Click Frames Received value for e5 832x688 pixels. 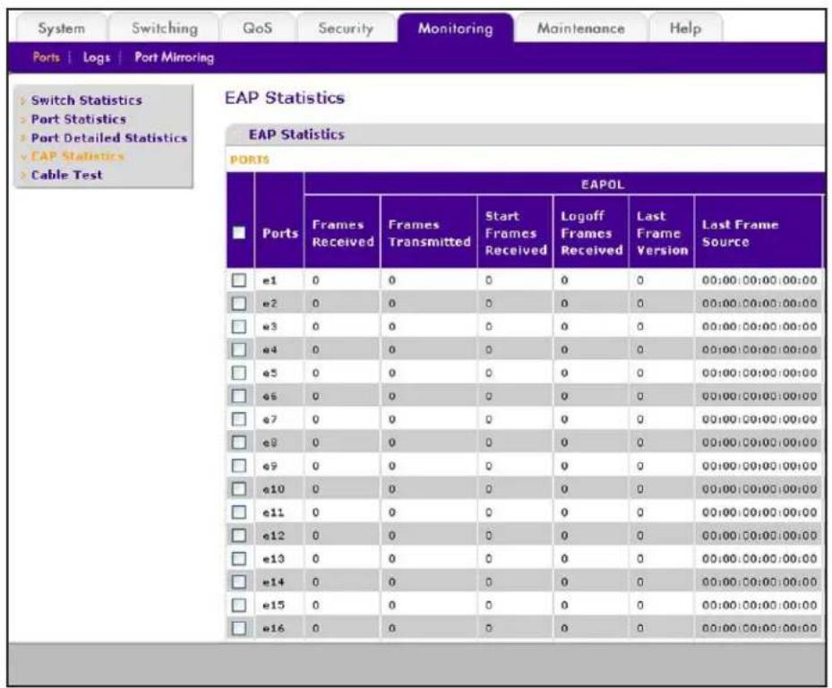[316, 374]
